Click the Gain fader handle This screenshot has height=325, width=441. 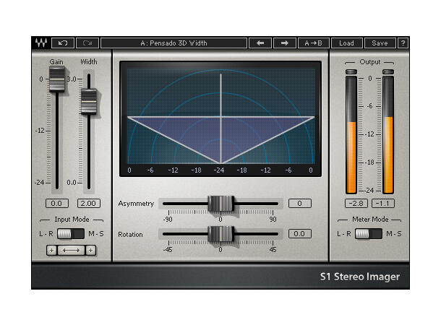point(57,79)
